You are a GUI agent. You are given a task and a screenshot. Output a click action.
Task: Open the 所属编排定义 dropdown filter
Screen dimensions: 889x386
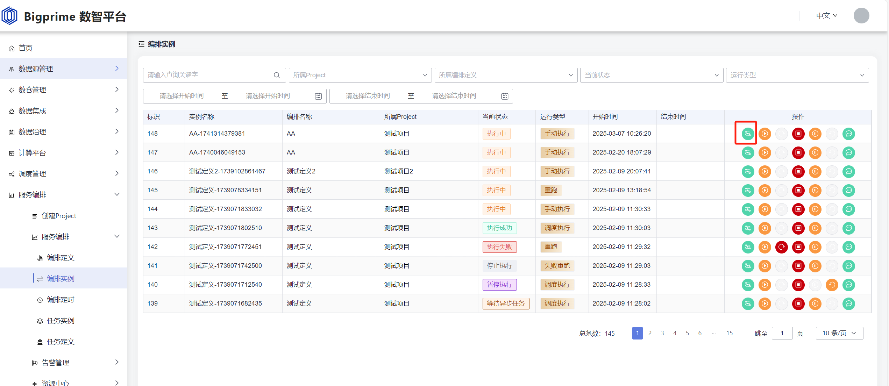[506, 75]
